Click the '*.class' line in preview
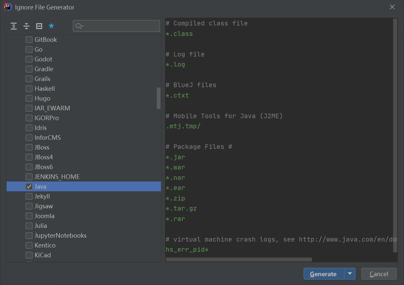Viewport: 404px width, 285px height. tap(179, 34)
